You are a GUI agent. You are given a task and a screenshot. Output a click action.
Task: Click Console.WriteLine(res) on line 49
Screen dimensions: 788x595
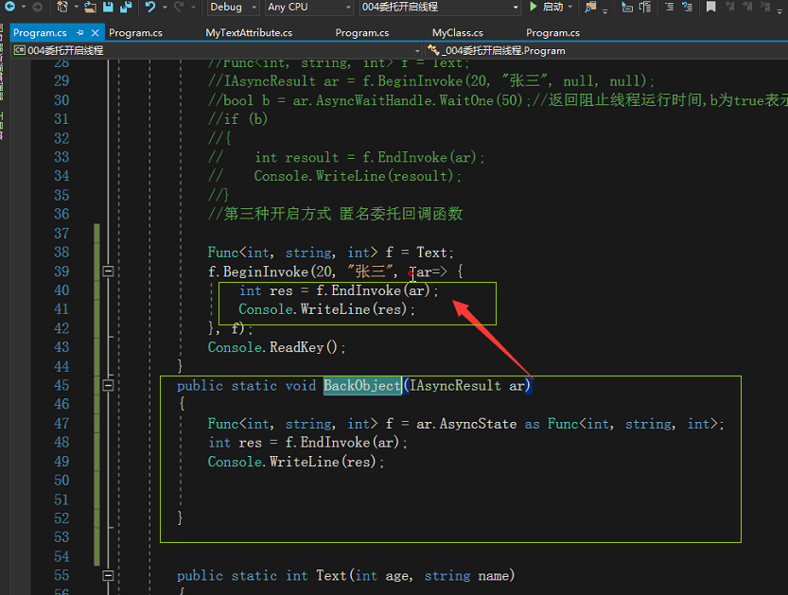pos(292,462)
